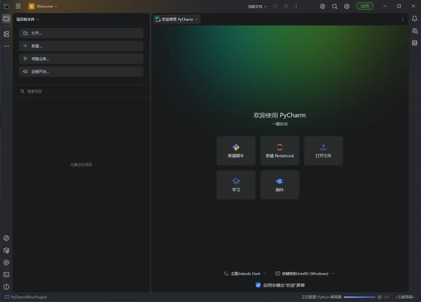Image resolution: width=421 pixels, height=302 pixels.
Task: Open the Python Packages tool icon
Action: (x=7, y=250)
